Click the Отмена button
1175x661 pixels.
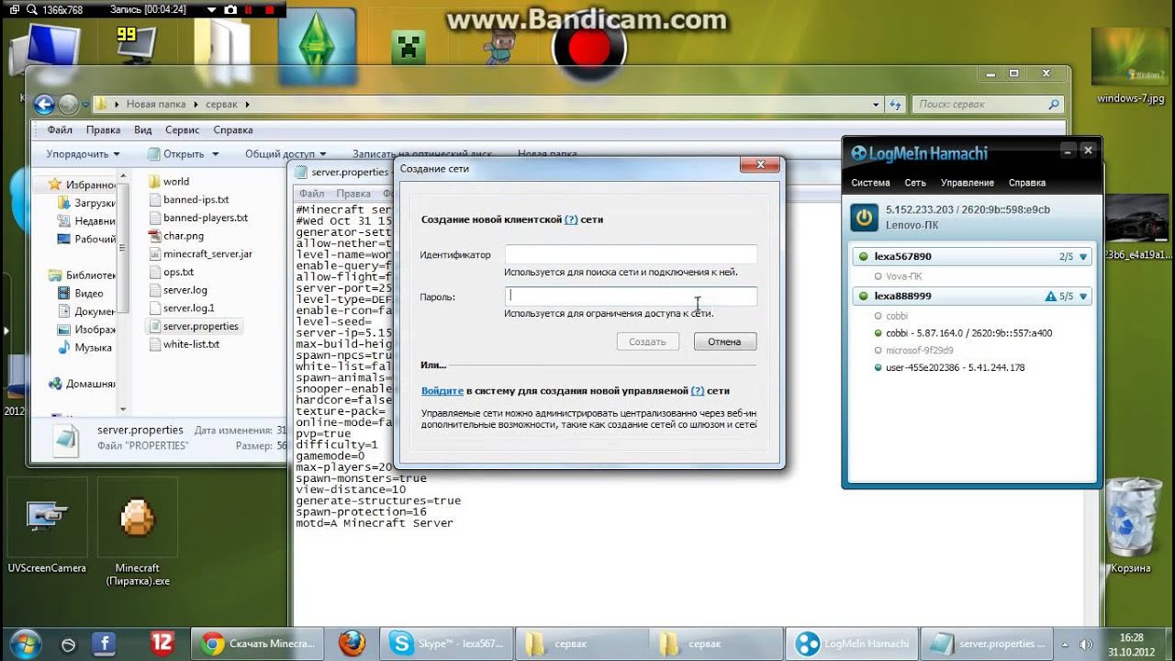[724, 342]
